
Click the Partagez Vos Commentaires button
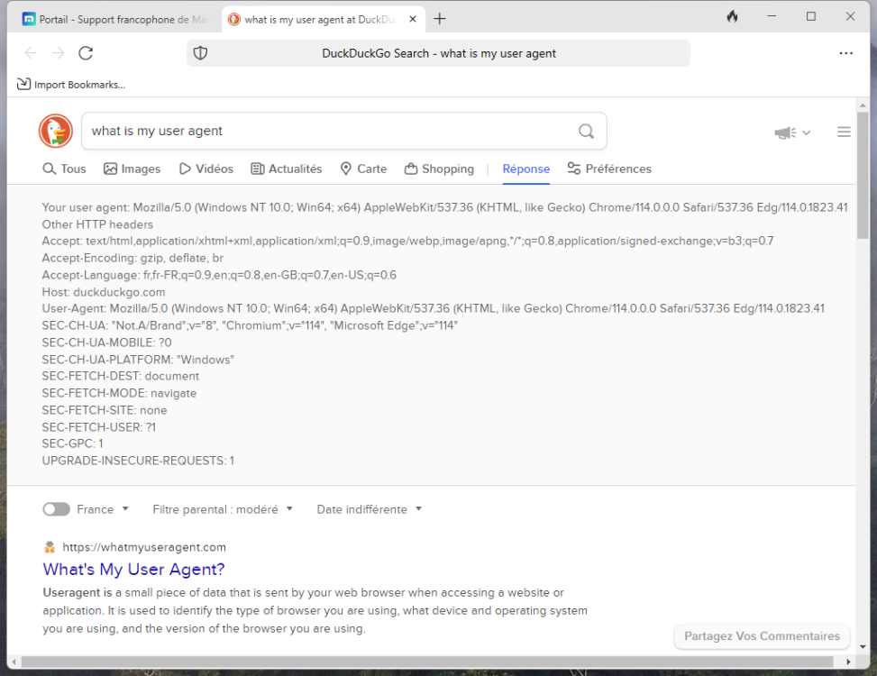click(x=762, y=636)
